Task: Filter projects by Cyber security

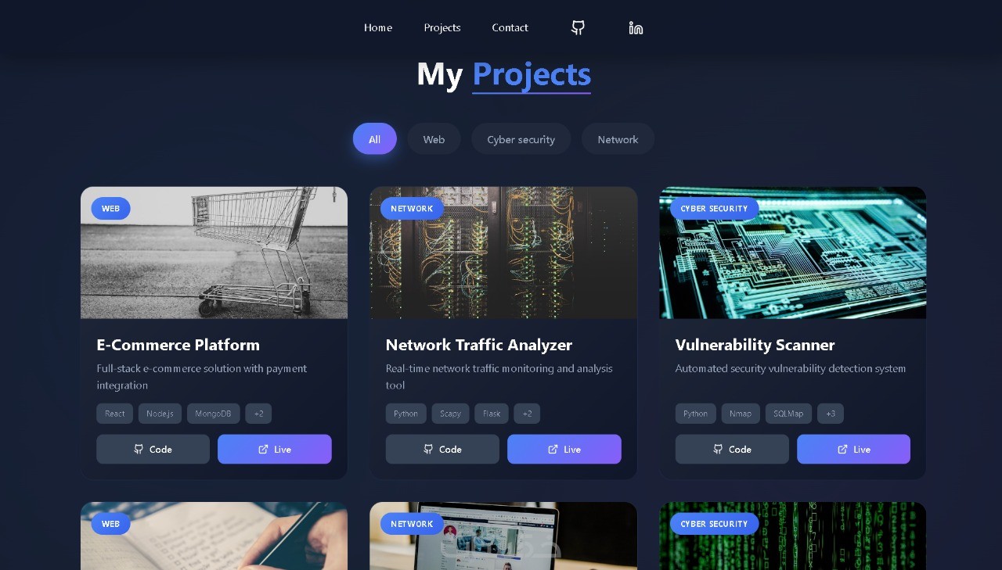Action: (x=521, y=138)
